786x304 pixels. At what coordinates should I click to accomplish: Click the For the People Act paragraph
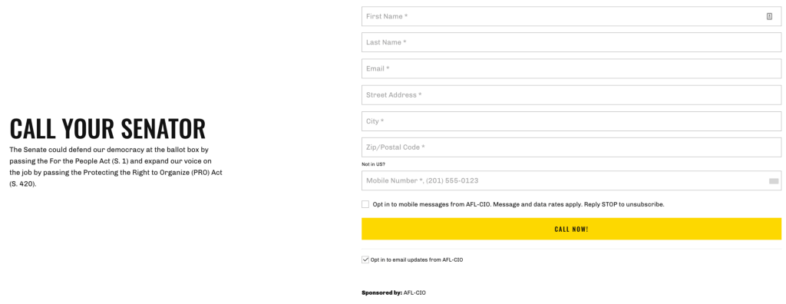[x=116, y=167]
